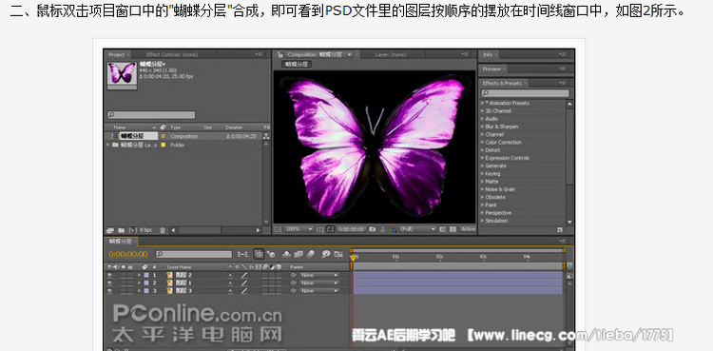Toggle quality switch for layer 1
The image size is (713, 351).
coord(244,275)
